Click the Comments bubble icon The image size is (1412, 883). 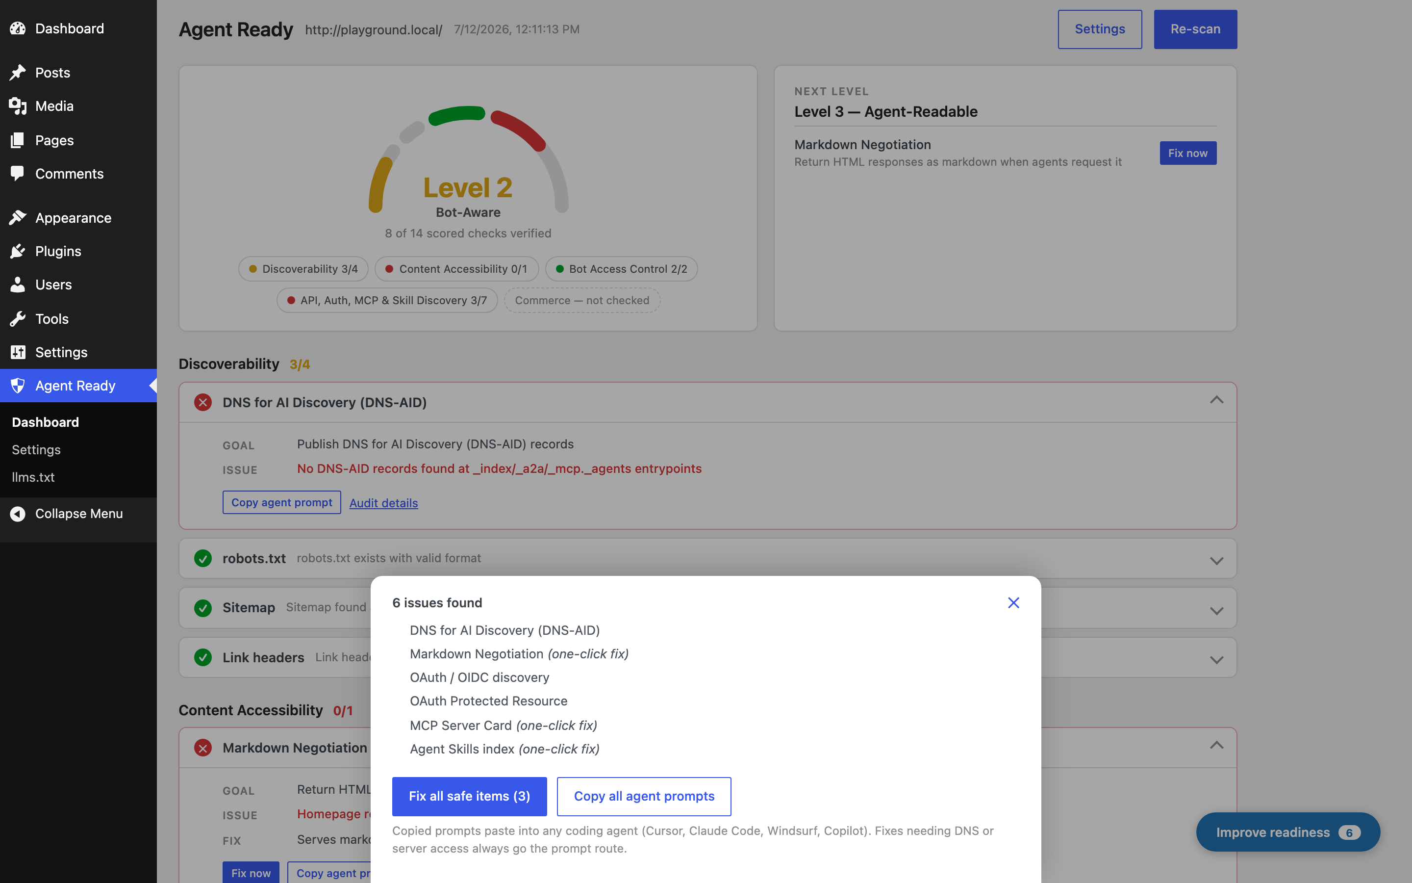point(18,174)
